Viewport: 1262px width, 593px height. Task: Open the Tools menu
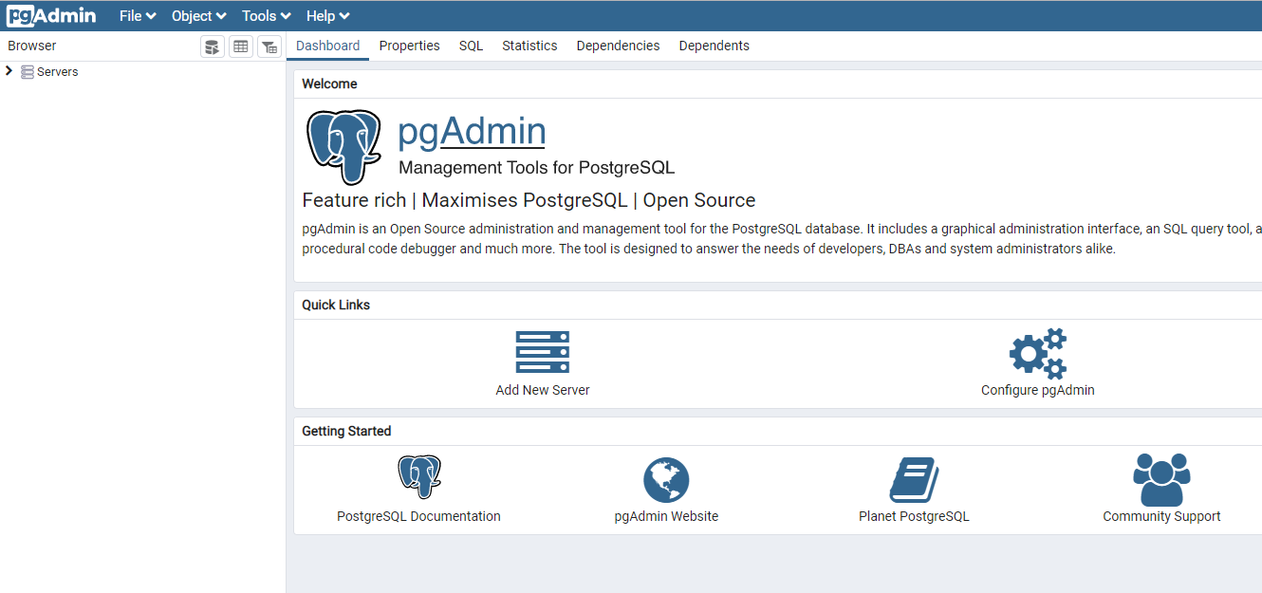coord(266,16)
